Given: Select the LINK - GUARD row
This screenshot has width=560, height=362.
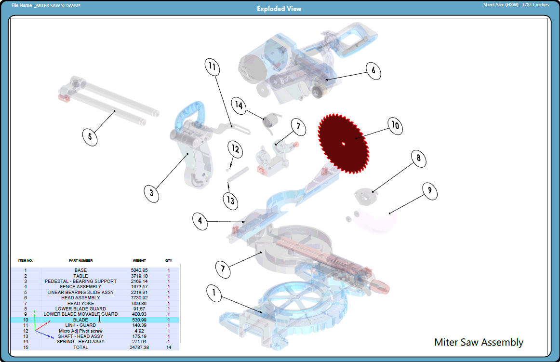Looking at the screenshot, I should [95, 325].
